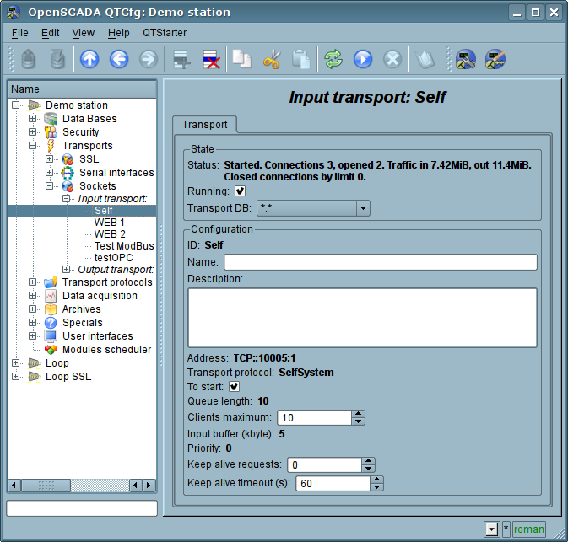
Task: Open the QTStarter menu
Action: pyautogui.click(x=165, y=33)
